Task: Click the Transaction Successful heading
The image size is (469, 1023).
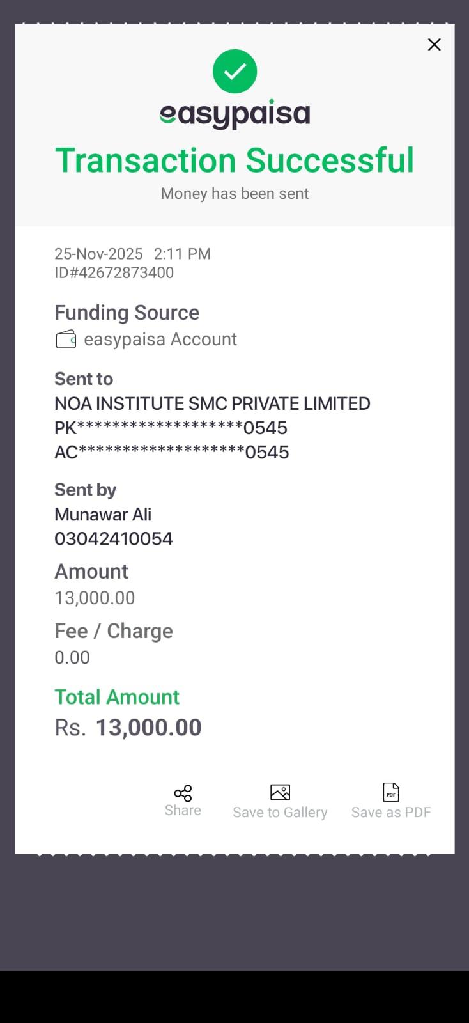Action: 235,160
